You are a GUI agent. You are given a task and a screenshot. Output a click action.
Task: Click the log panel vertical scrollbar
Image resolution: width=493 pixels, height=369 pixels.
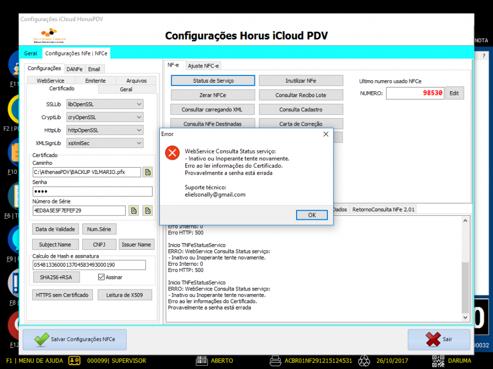(465, 269)
